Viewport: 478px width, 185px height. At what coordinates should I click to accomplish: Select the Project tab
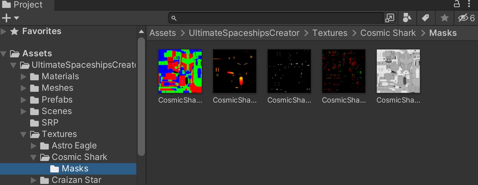(x=23, y=5)
